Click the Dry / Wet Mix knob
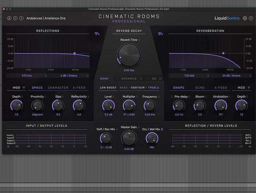 [152, 138]
